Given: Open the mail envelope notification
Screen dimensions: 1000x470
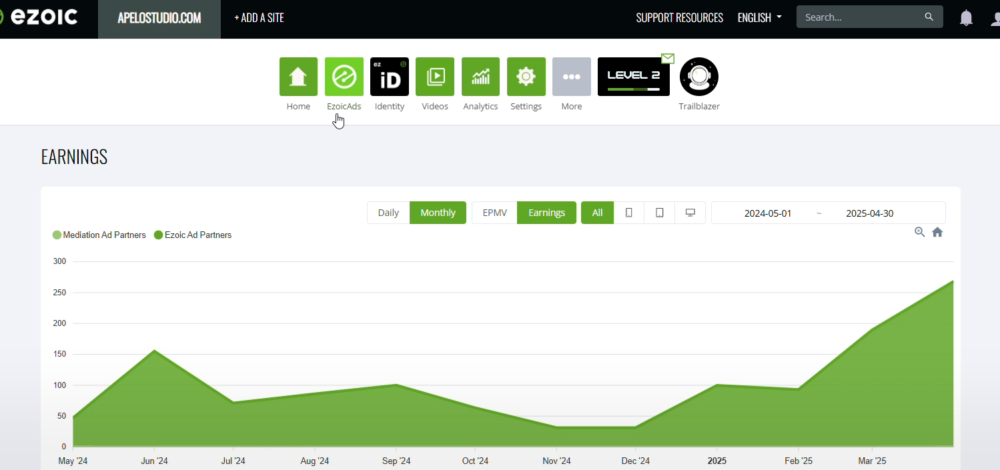Looking at the screenshot, I should pos(668,58).
